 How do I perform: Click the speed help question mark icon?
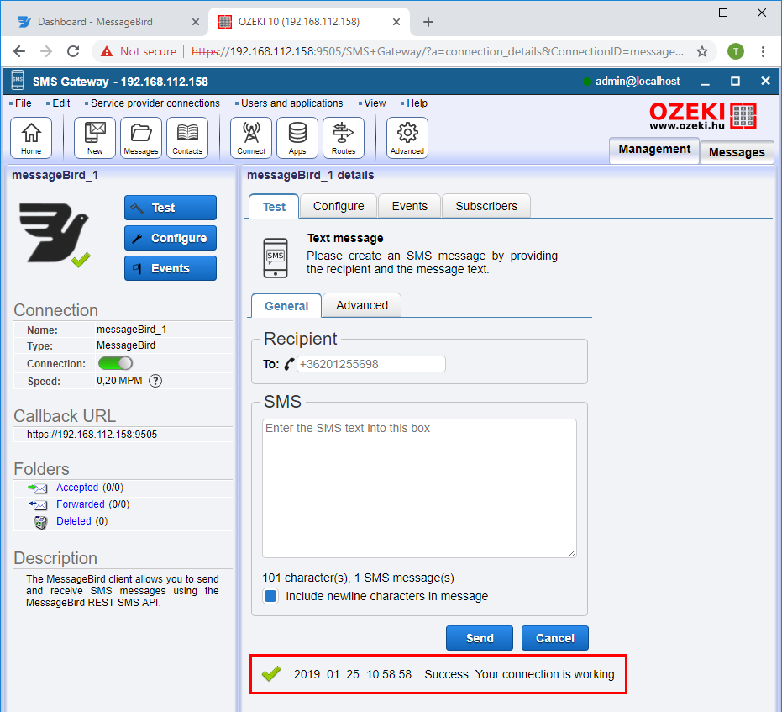coord(155,381)
